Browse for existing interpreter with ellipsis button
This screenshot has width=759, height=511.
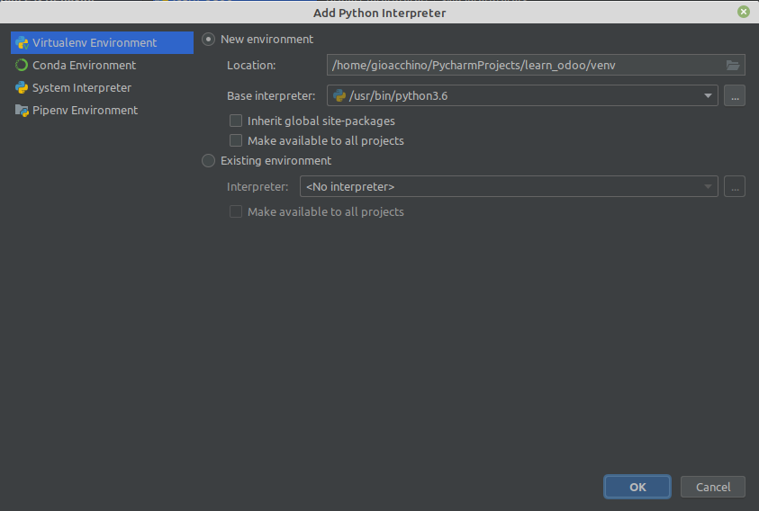pos(735,187)
